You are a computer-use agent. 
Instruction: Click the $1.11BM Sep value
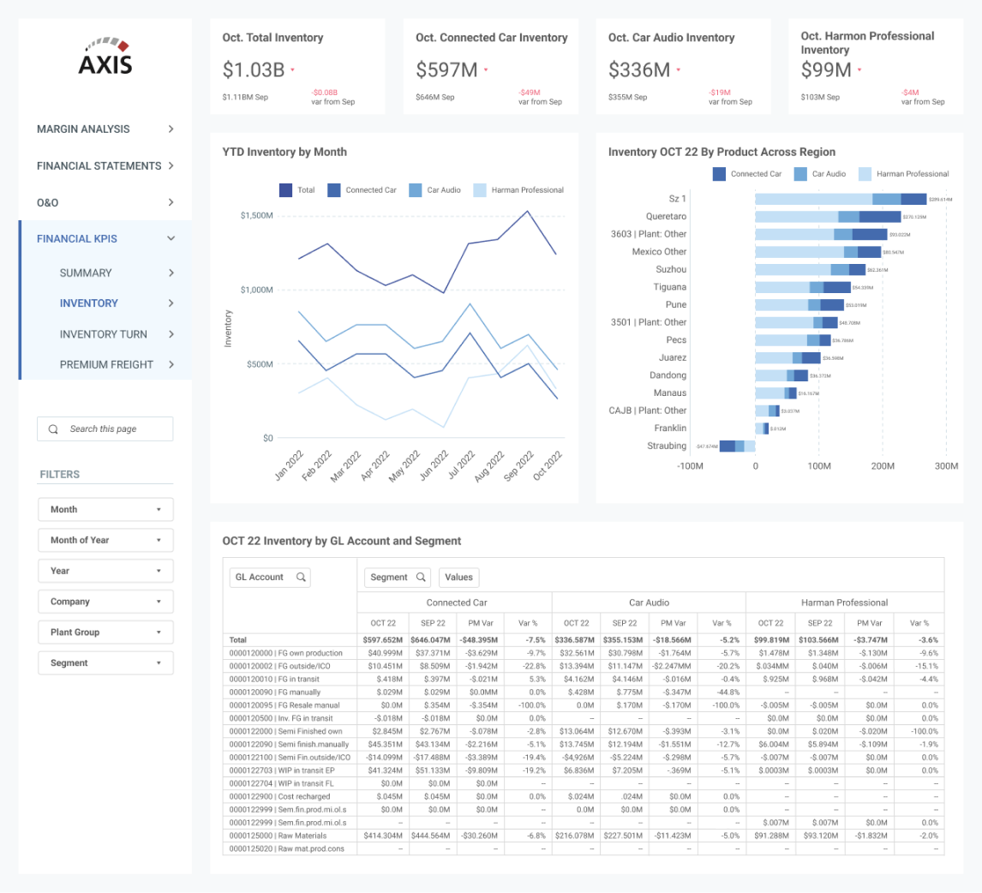(x=245, y=97)
